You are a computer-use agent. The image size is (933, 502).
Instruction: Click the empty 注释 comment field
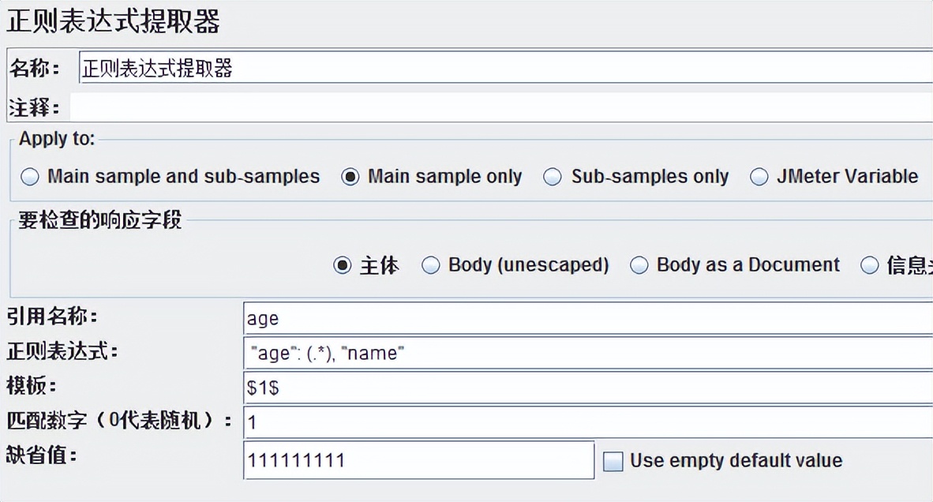[501, 107]
